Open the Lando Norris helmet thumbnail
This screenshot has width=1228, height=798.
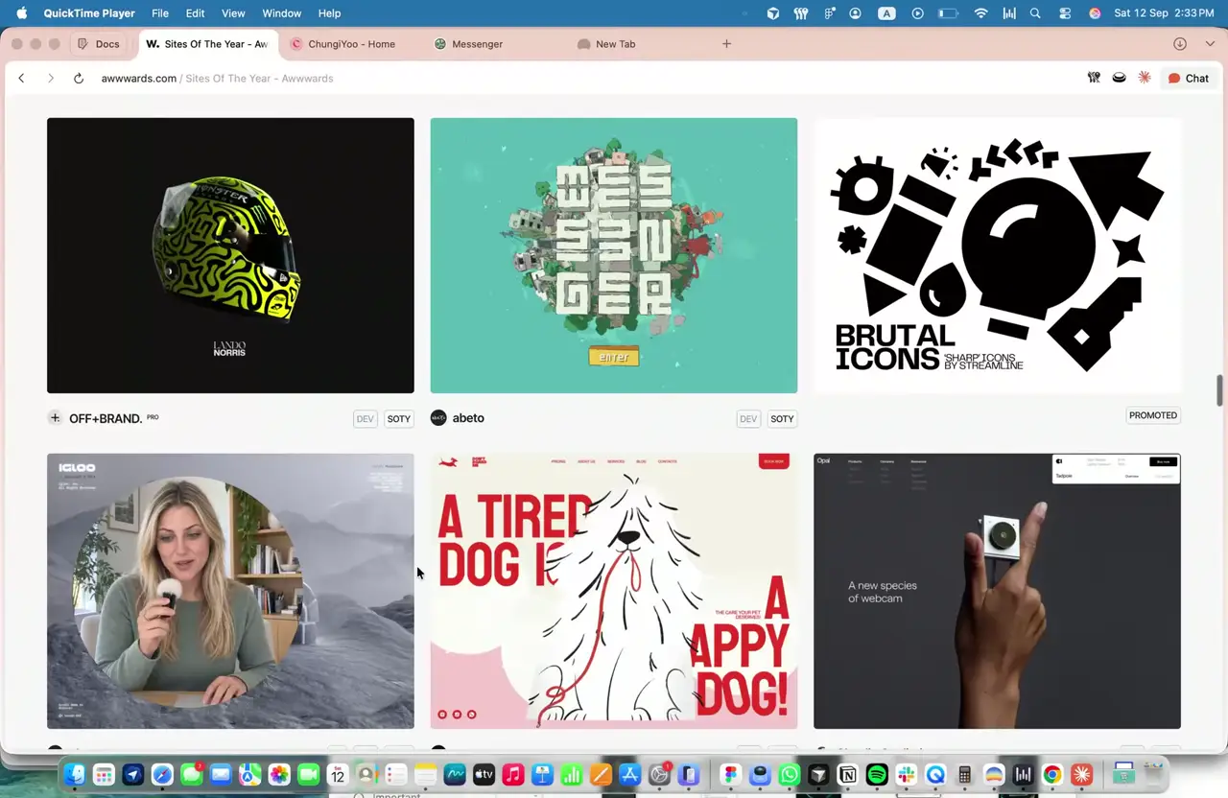tap(230, 255)
